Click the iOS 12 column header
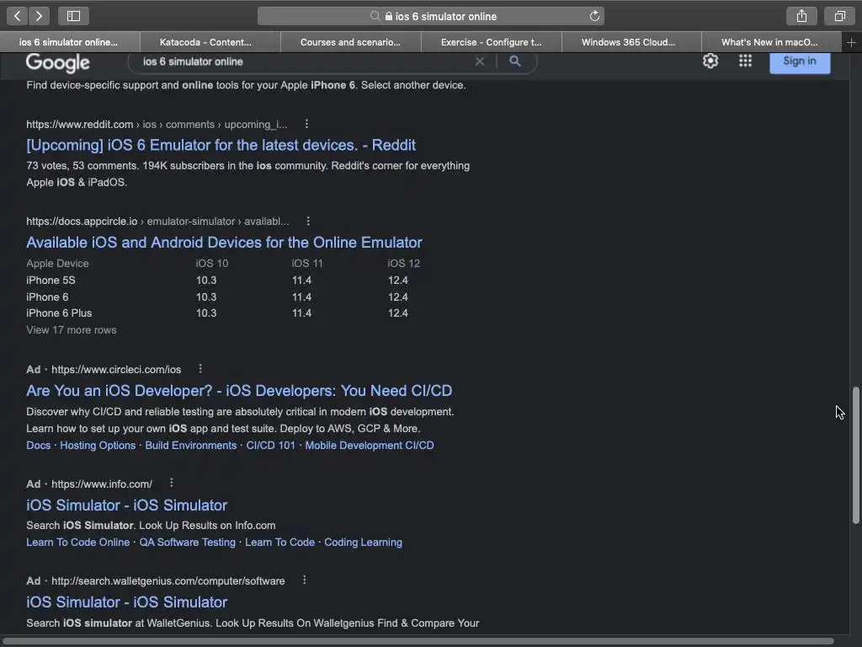Screen dimensions: 862x647 (403, 264)
